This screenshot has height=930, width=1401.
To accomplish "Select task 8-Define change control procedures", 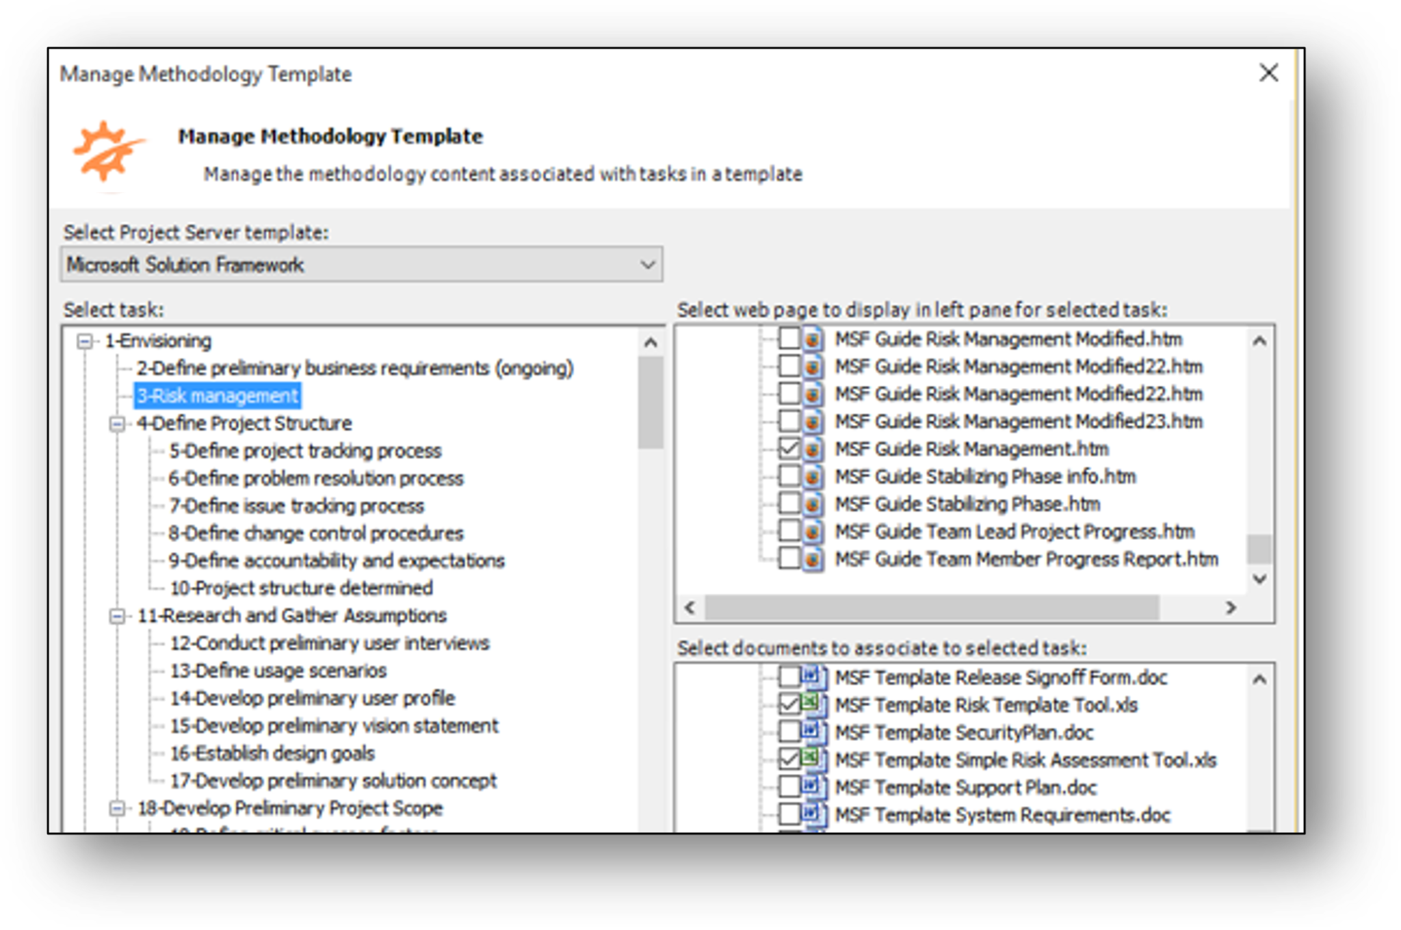I will point(316,533).
